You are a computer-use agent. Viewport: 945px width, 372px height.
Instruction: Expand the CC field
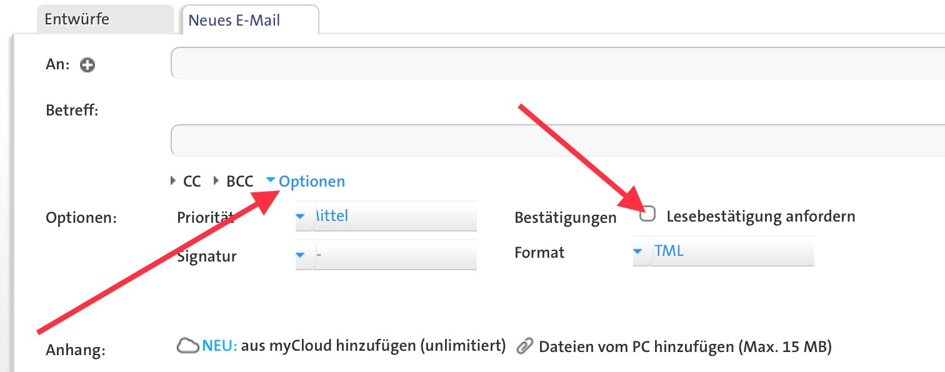pyautogui.click(x=186, y=182)
